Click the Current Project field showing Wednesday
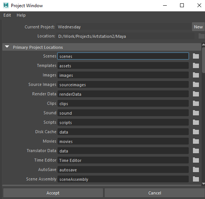The width and height of the screenshot is (205, 199). coord(123,27)
